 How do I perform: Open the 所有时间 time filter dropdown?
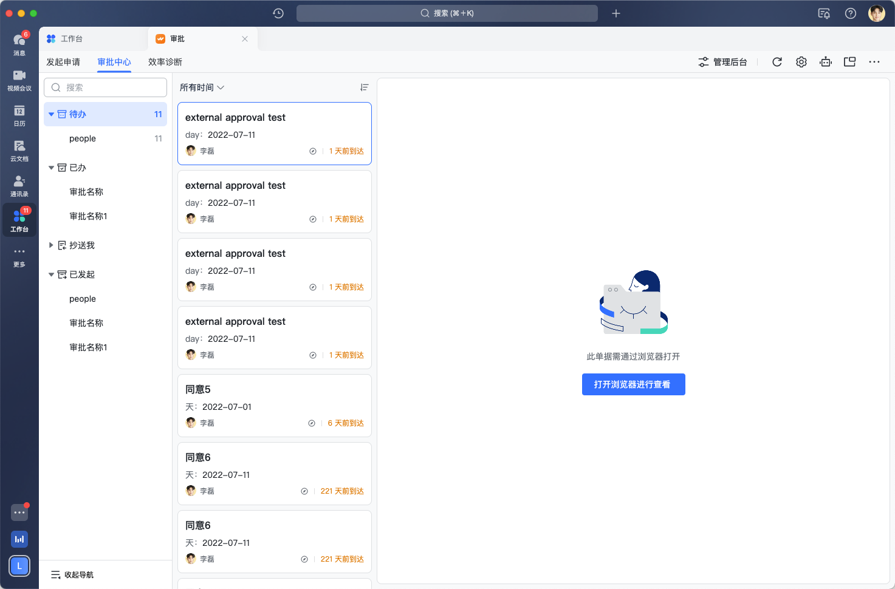pos(202,87)
